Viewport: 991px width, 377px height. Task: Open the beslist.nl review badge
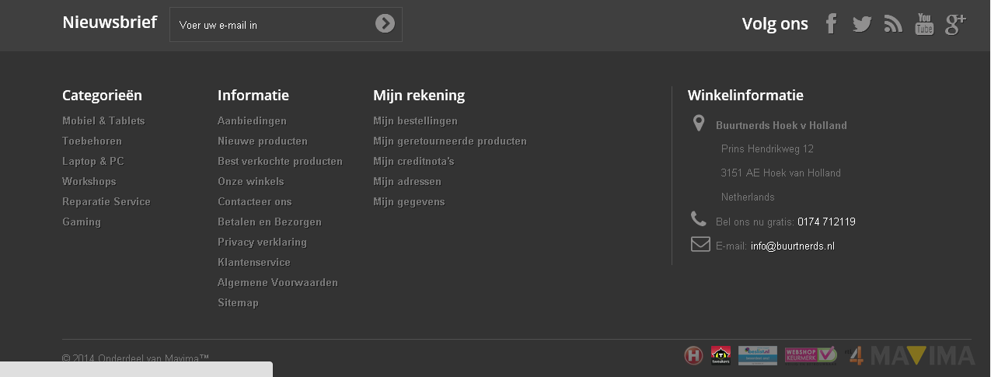[757, 355]
